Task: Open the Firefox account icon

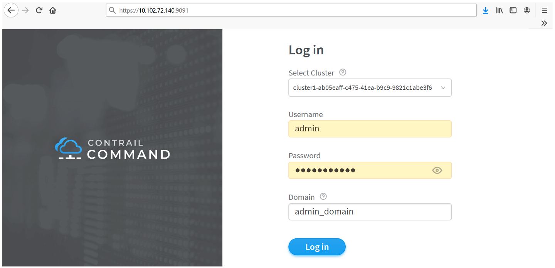Action: point(527,10)
